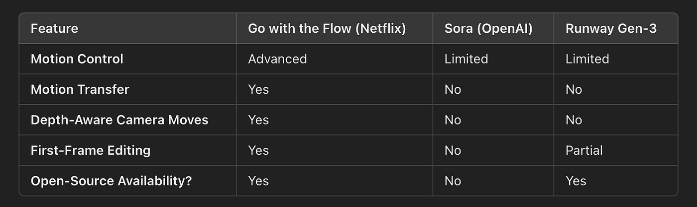Click the "Partial" cell under Runway Gen-3
Screen dimensions: 697x207
click(584, 150)
